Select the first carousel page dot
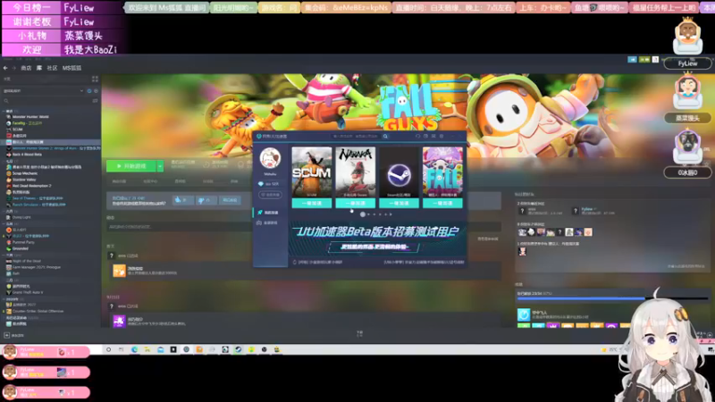715x402 pixels. tap(363, 214)
